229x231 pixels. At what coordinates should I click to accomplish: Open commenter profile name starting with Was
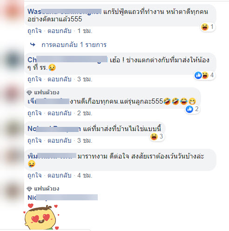(64, 12)
